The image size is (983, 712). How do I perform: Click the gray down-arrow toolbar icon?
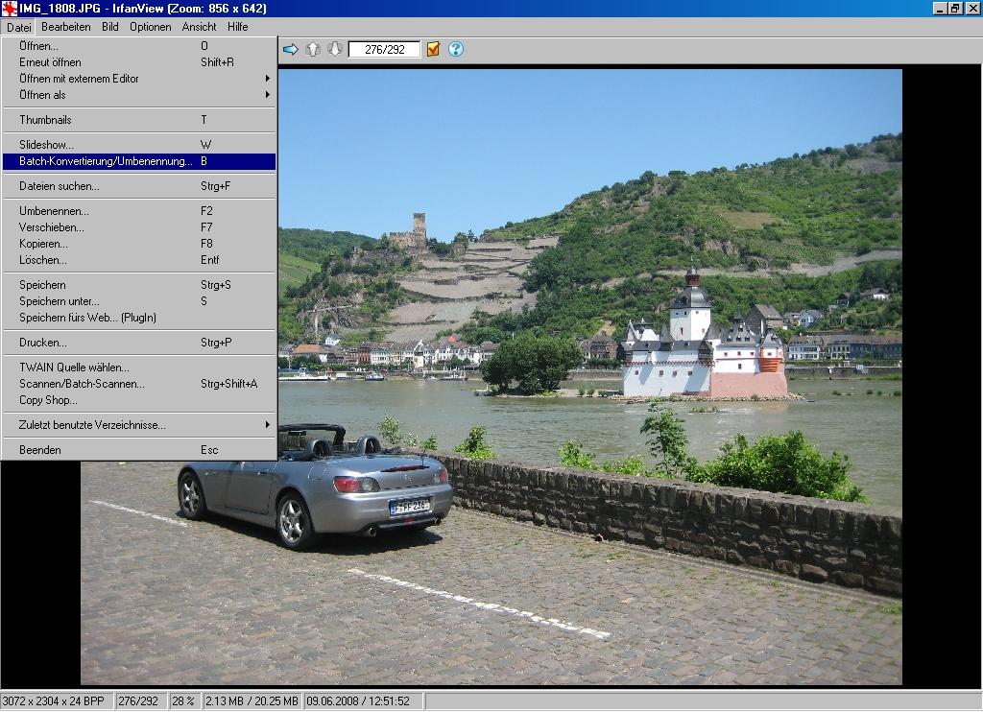[335, 49]
